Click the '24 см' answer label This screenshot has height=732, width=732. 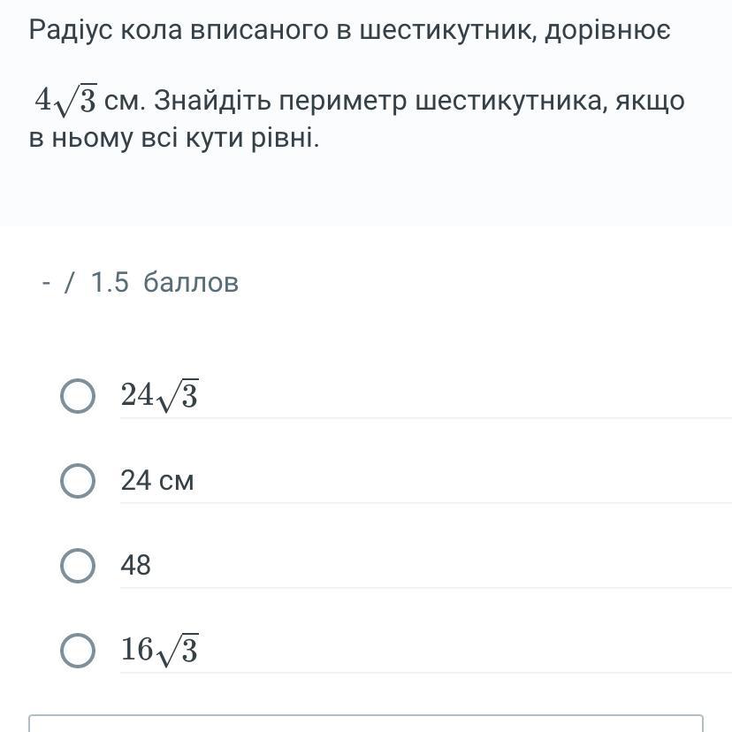tap(156, 480)
